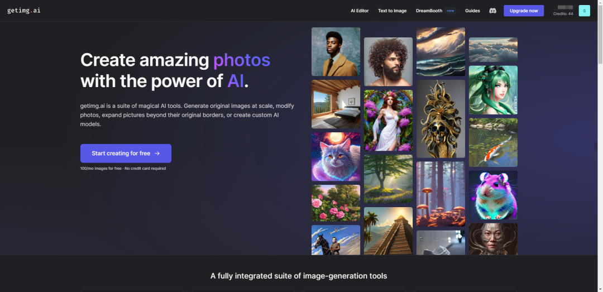Click the stormy ocean waves thumbnail

click(441, 51)
